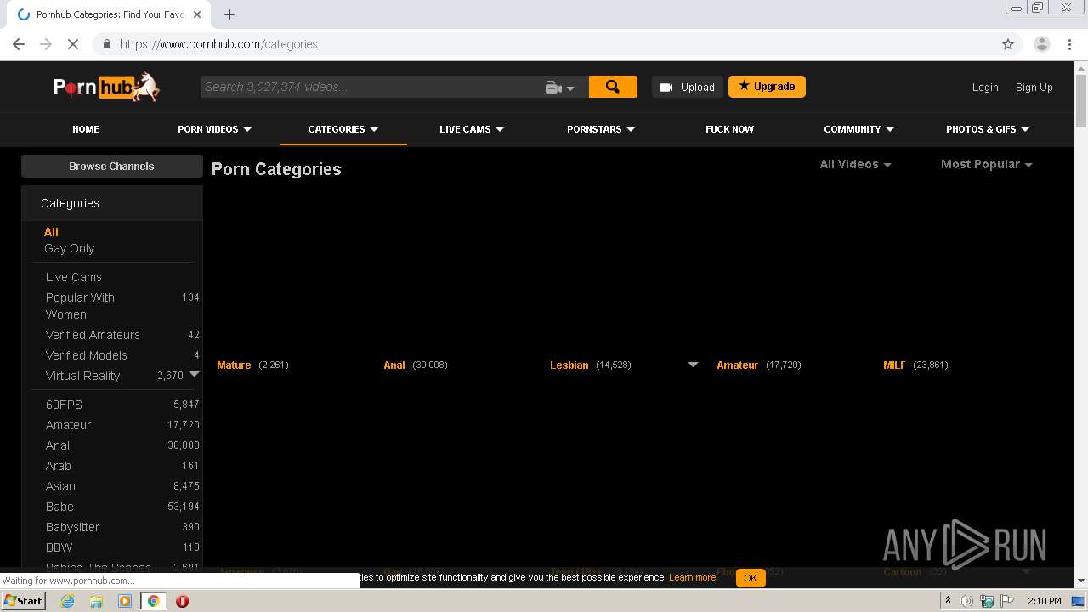
Task: Click the volume speaker tray icon
Action: tap(966, 601)
